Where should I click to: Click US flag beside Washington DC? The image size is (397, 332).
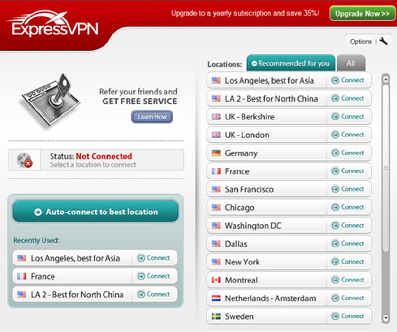(216, 226)
